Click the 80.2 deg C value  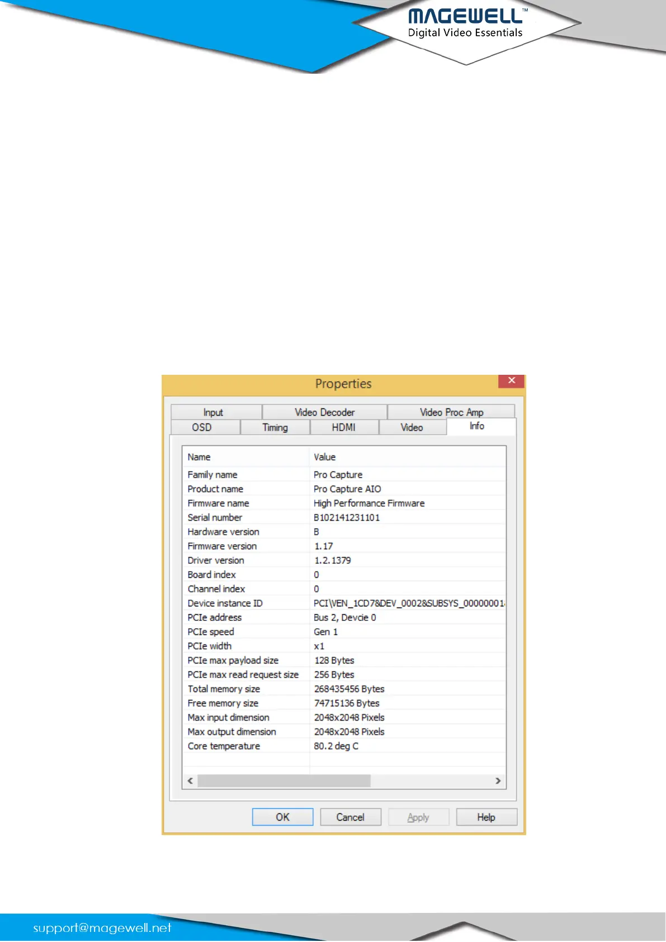pyautogui.click(x=336, y=746)
